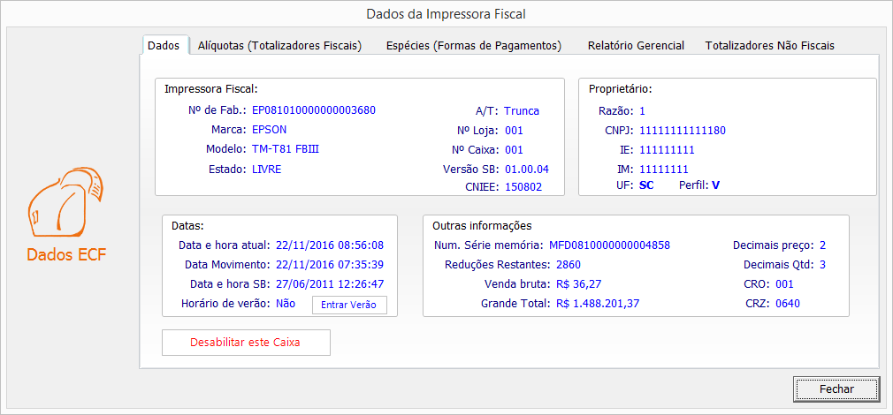This screenshot has height=415, width=893.
Task: Open Alíquotas (Totalizadores Fiscais) tab
Action: coord(279,46)
